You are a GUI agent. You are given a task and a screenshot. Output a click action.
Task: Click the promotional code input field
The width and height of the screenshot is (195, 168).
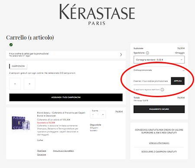click(152, 81)
